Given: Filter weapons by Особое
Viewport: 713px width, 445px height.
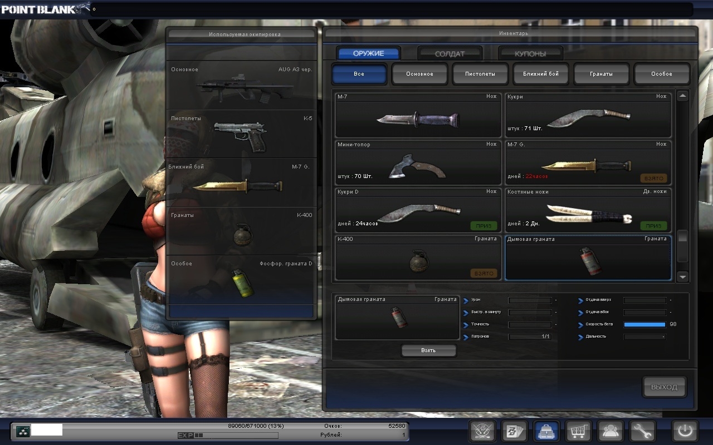Looking at the screenshot, I should 662,74.
